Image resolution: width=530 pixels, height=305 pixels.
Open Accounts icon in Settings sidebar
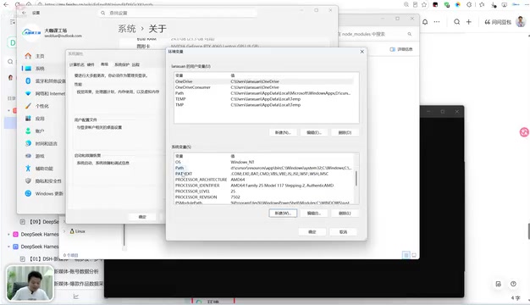28,130
